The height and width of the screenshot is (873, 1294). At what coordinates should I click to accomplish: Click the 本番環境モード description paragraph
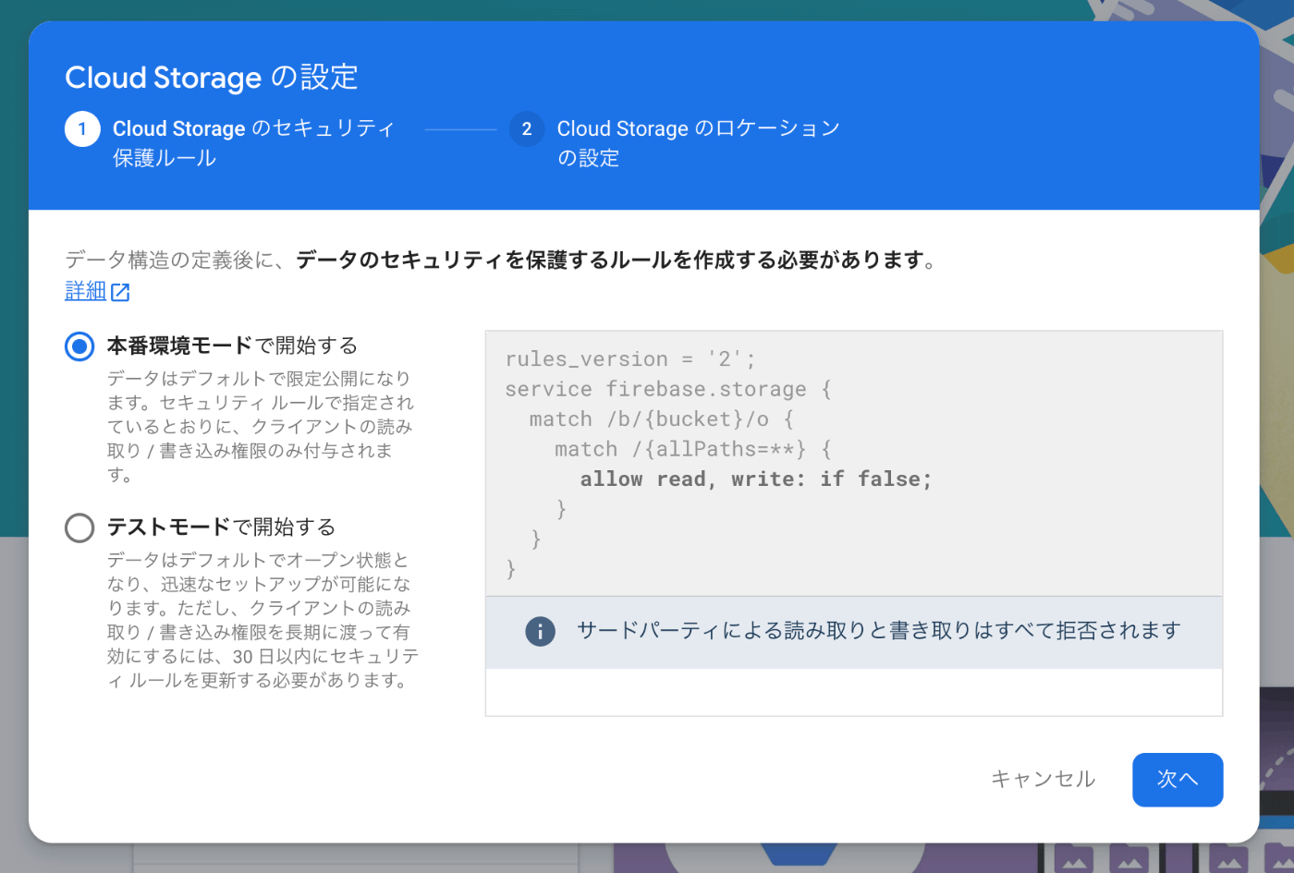click(x=261, y=427)
